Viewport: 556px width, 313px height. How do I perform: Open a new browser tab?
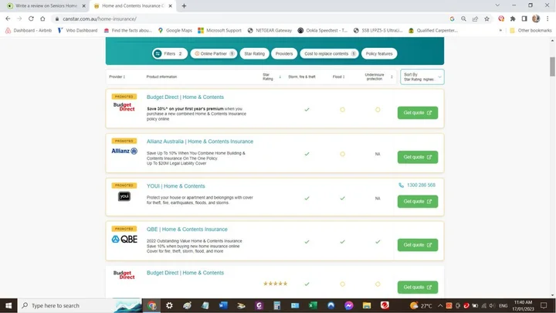(x=184, y=5)
